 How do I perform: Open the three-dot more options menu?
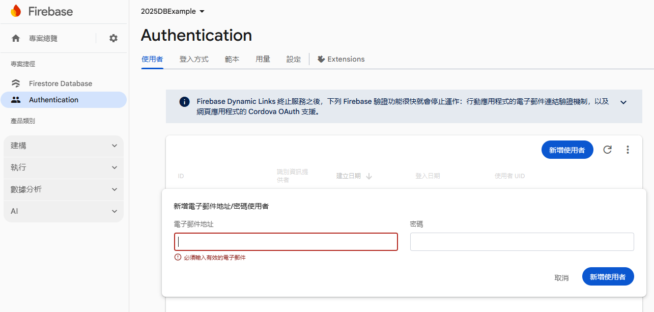[x=628, y=150]
